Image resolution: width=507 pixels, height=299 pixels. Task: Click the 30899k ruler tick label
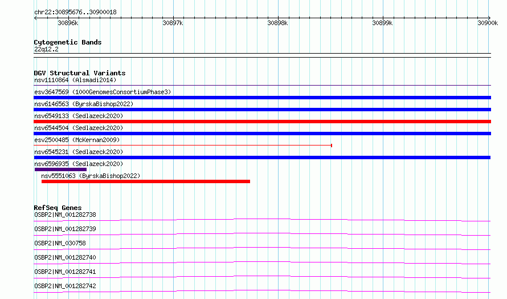[x=382, y=23]
